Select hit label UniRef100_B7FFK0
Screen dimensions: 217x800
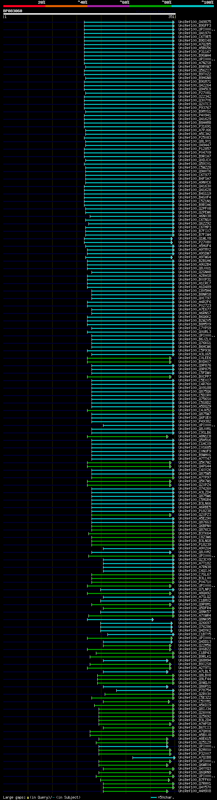point(195,780)
